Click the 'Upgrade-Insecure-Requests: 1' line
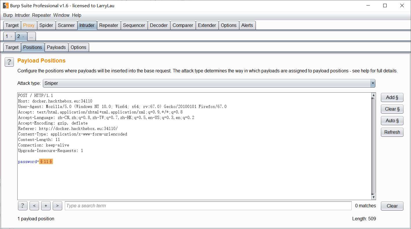This screenshot has width=411, height=229. click(50, 151)
